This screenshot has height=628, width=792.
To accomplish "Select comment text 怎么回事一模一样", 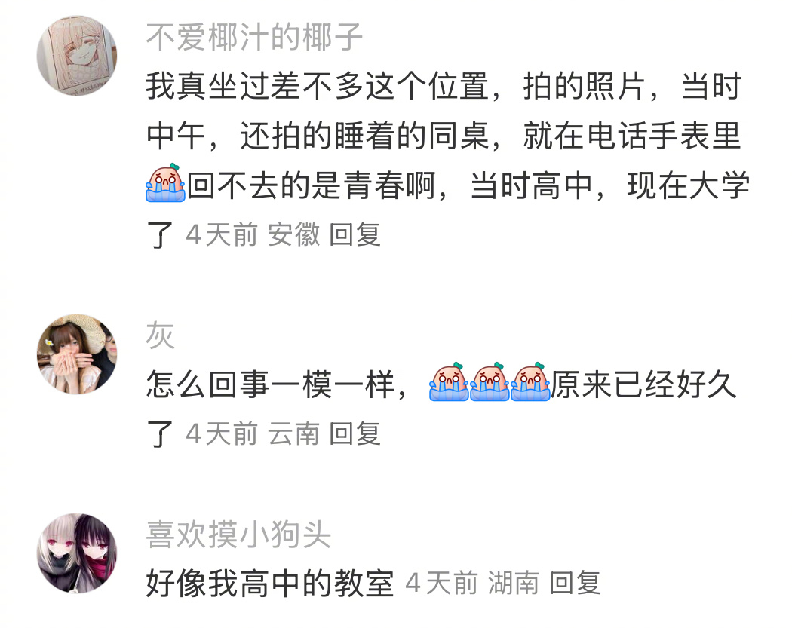I will [x=270, y=384].
